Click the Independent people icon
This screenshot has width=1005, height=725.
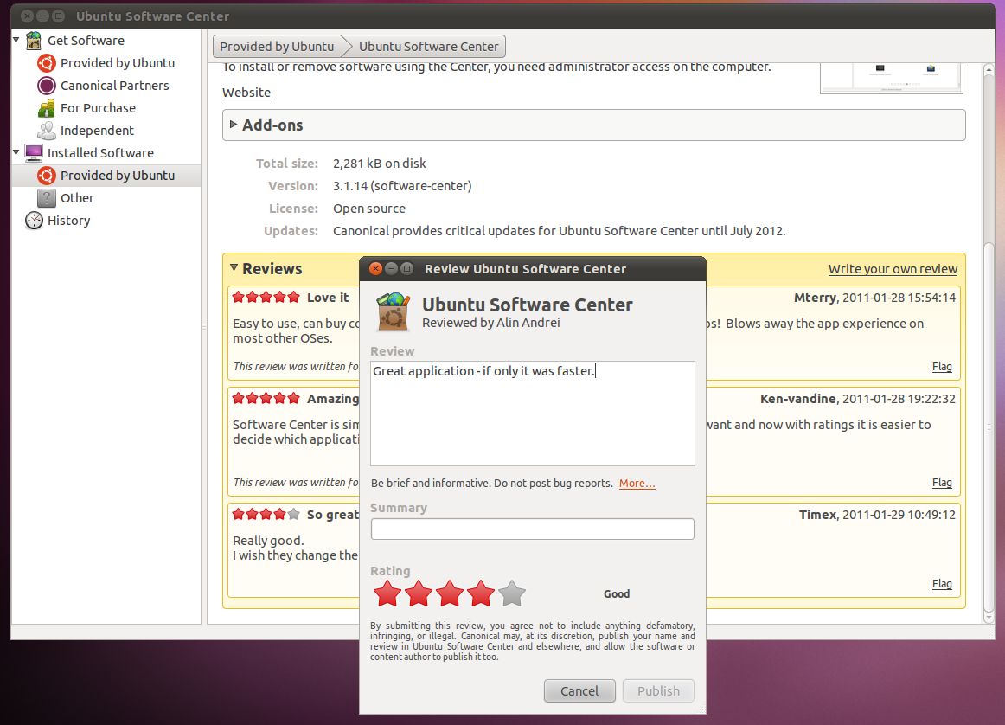47,130
